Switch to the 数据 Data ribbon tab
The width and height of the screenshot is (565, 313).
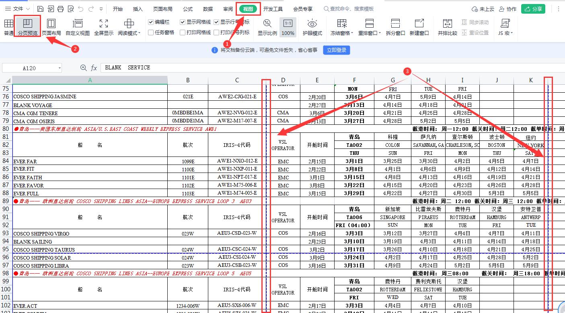coord(208,8)
